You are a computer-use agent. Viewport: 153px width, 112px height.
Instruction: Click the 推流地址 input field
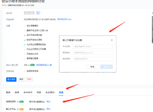click(93, 53)
